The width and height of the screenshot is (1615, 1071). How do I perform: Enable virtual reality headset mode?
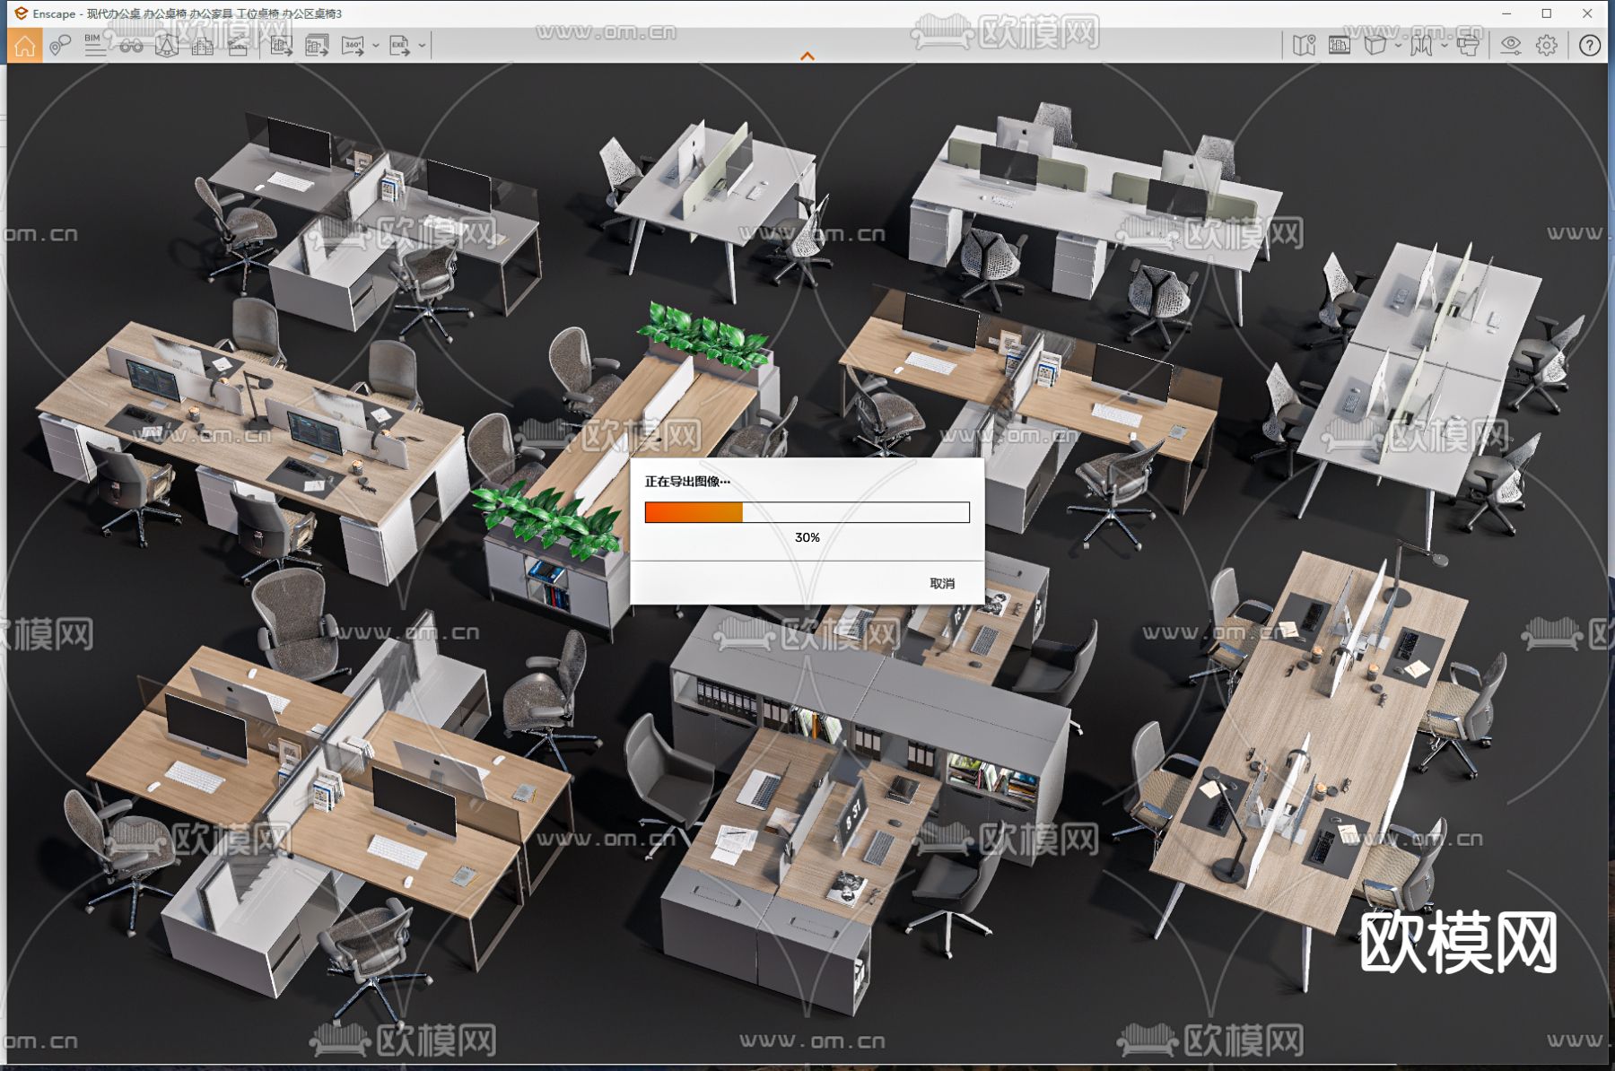pos(1468,46)
